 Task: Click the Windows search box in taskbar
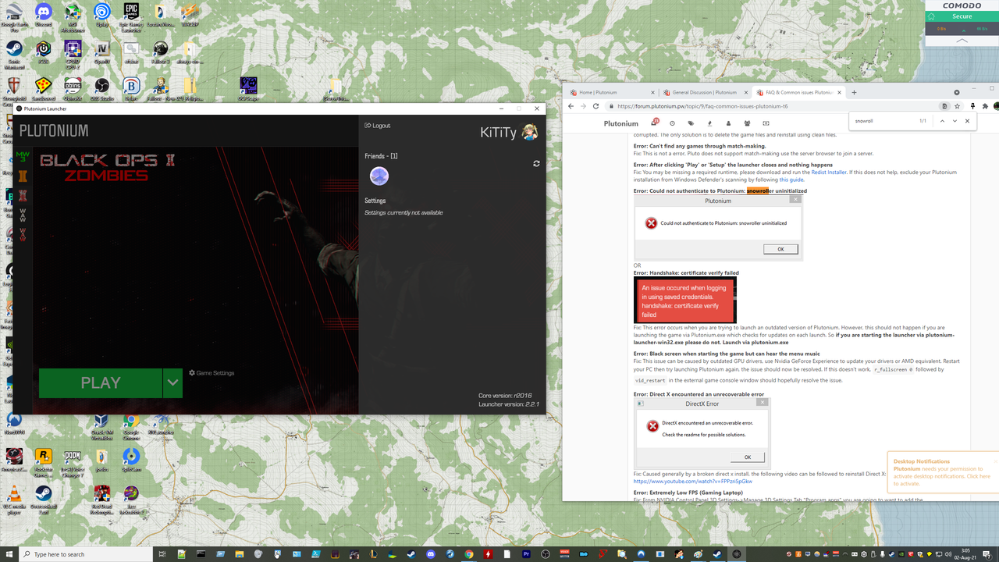pyautogui.click(x=86, y=554)
